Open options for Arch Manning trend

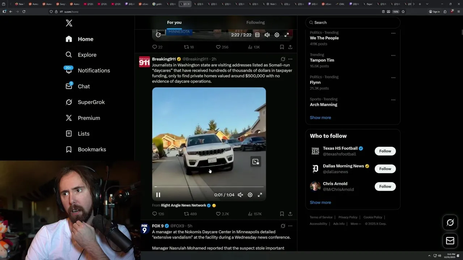point(393,100)
